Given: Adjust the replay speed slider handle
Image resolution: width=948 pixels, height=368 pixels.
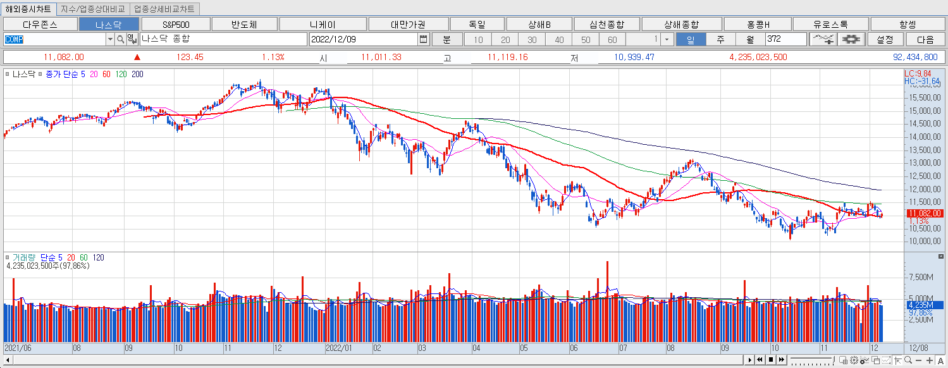Looking at the screenshot, I should coord(834,360).
